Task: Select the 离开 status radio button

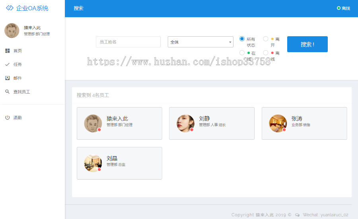Action: click(x=266, y=39)
